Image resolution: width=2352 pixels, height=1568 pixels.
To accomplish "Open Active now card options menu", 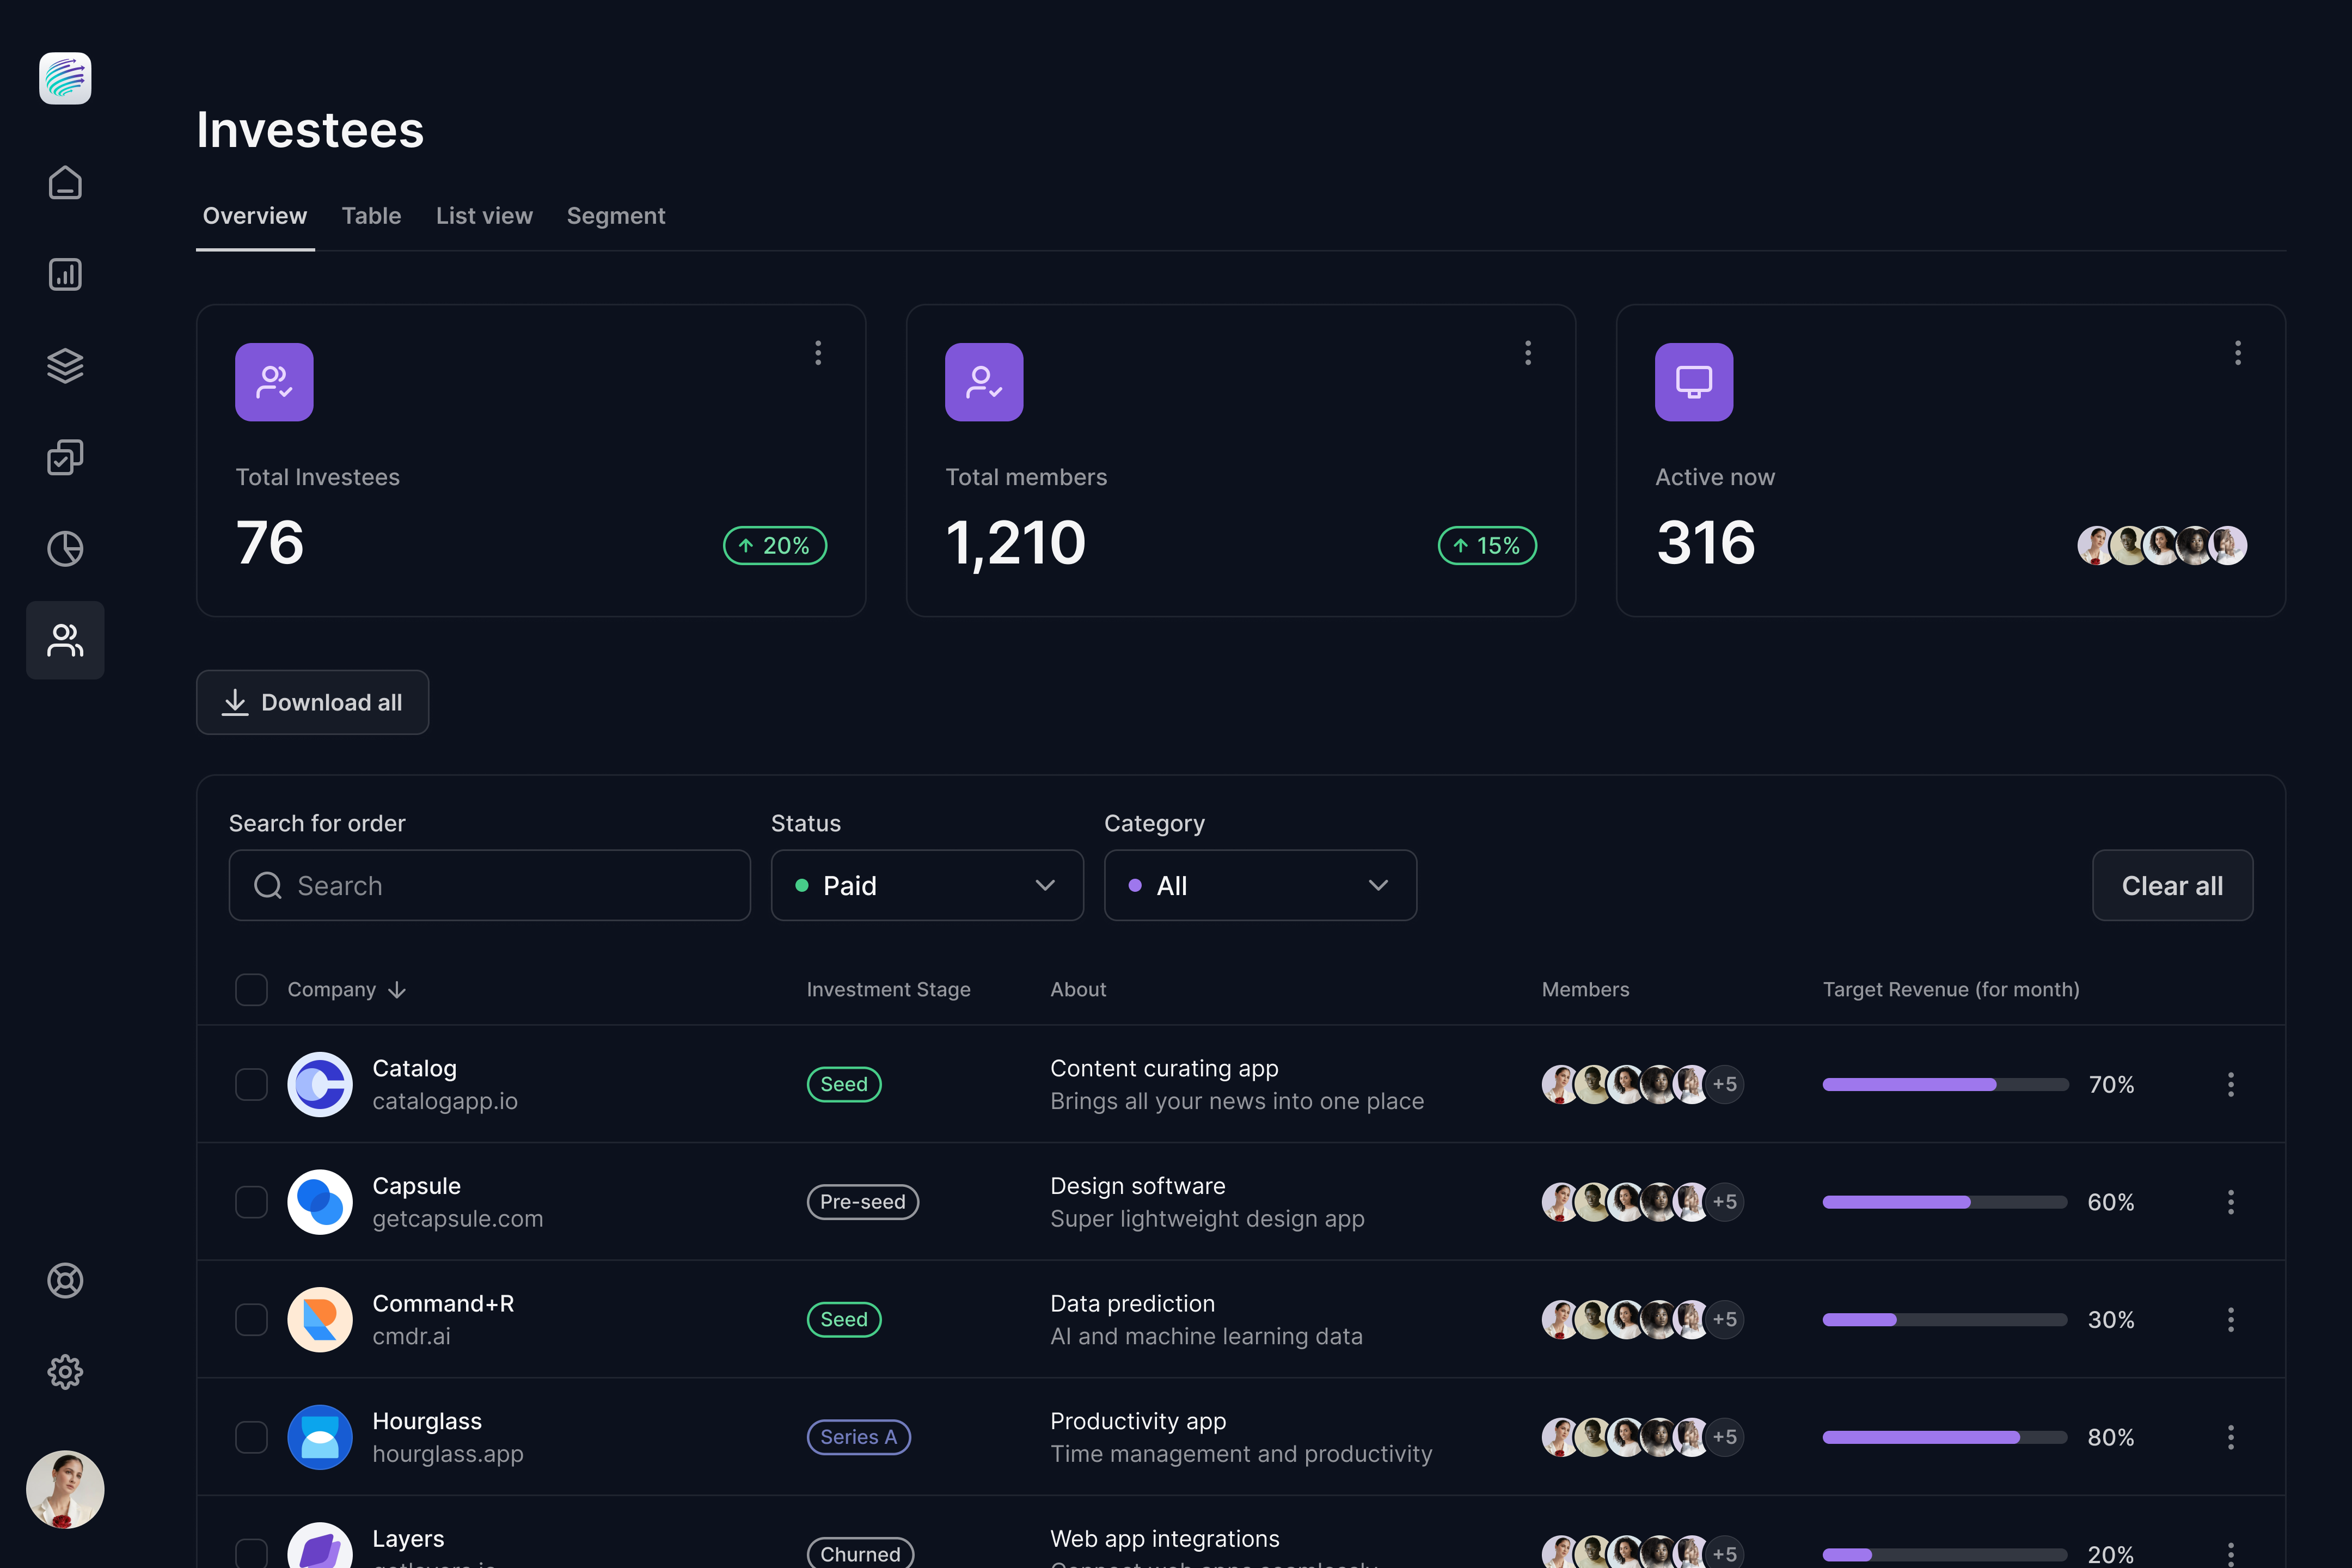I will pyautogui.click(x=2238, y=352).
